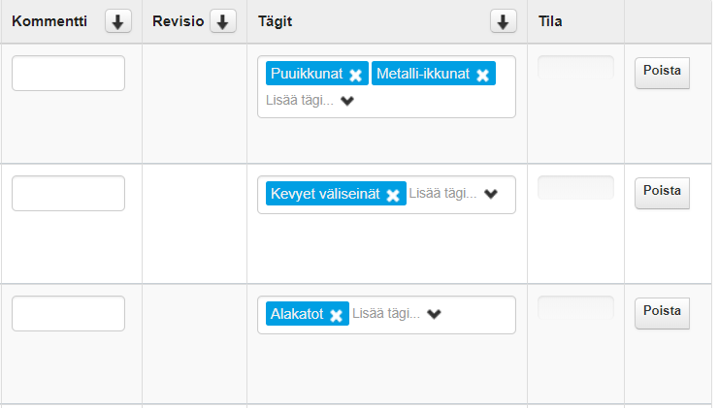Viewport: 719px width, 408px height.
Task: Remove the Alakatot tag
Action: [336, 315]
